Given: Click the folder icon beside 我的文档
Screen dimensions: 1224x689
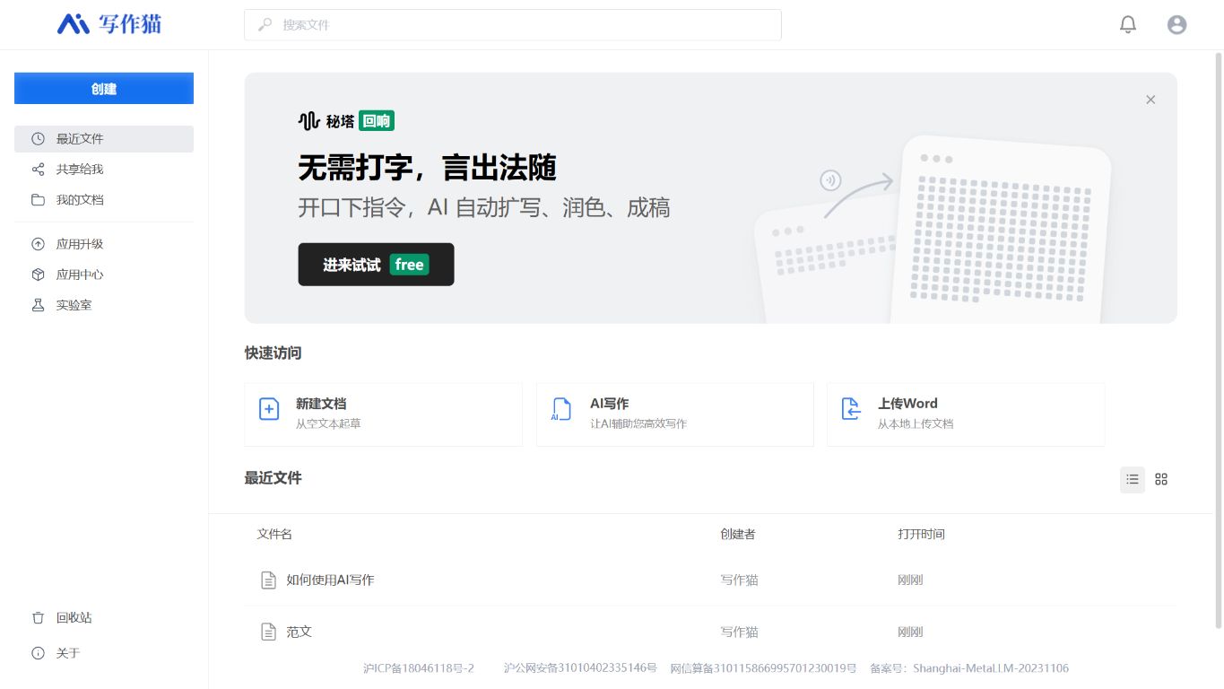Looking at the screenshot, I should coord(38,200).
